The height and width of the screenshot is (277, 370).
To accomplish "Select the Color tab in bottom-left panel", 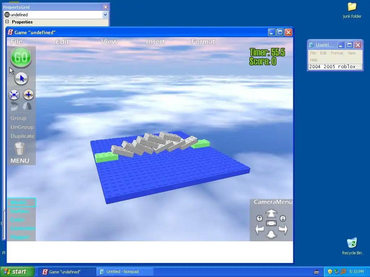I will point(17,220).
